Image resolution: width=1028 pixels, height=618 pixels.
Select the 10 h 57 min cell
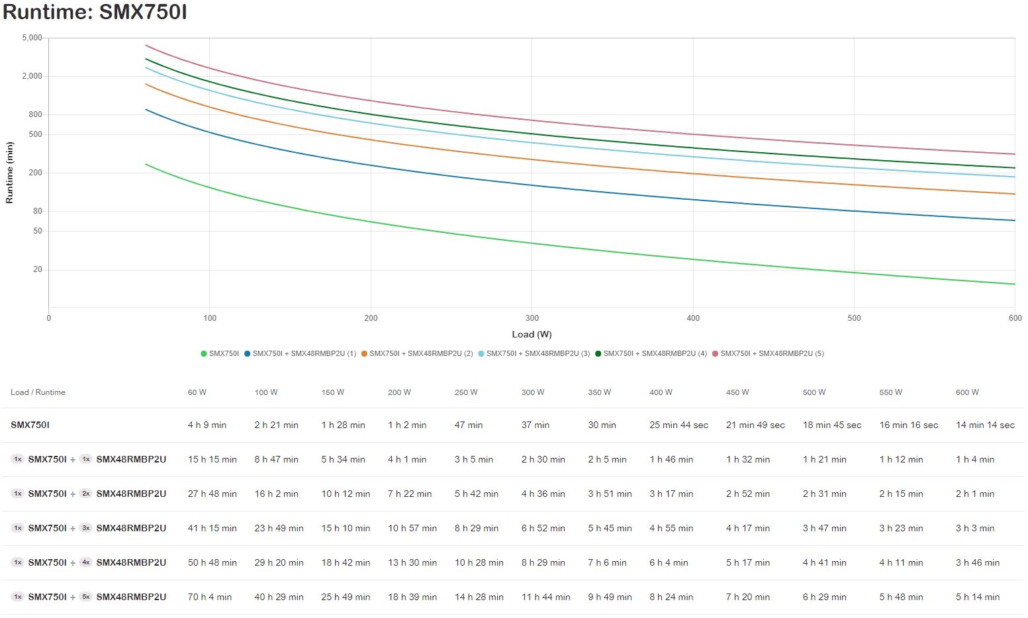[412, 528]
